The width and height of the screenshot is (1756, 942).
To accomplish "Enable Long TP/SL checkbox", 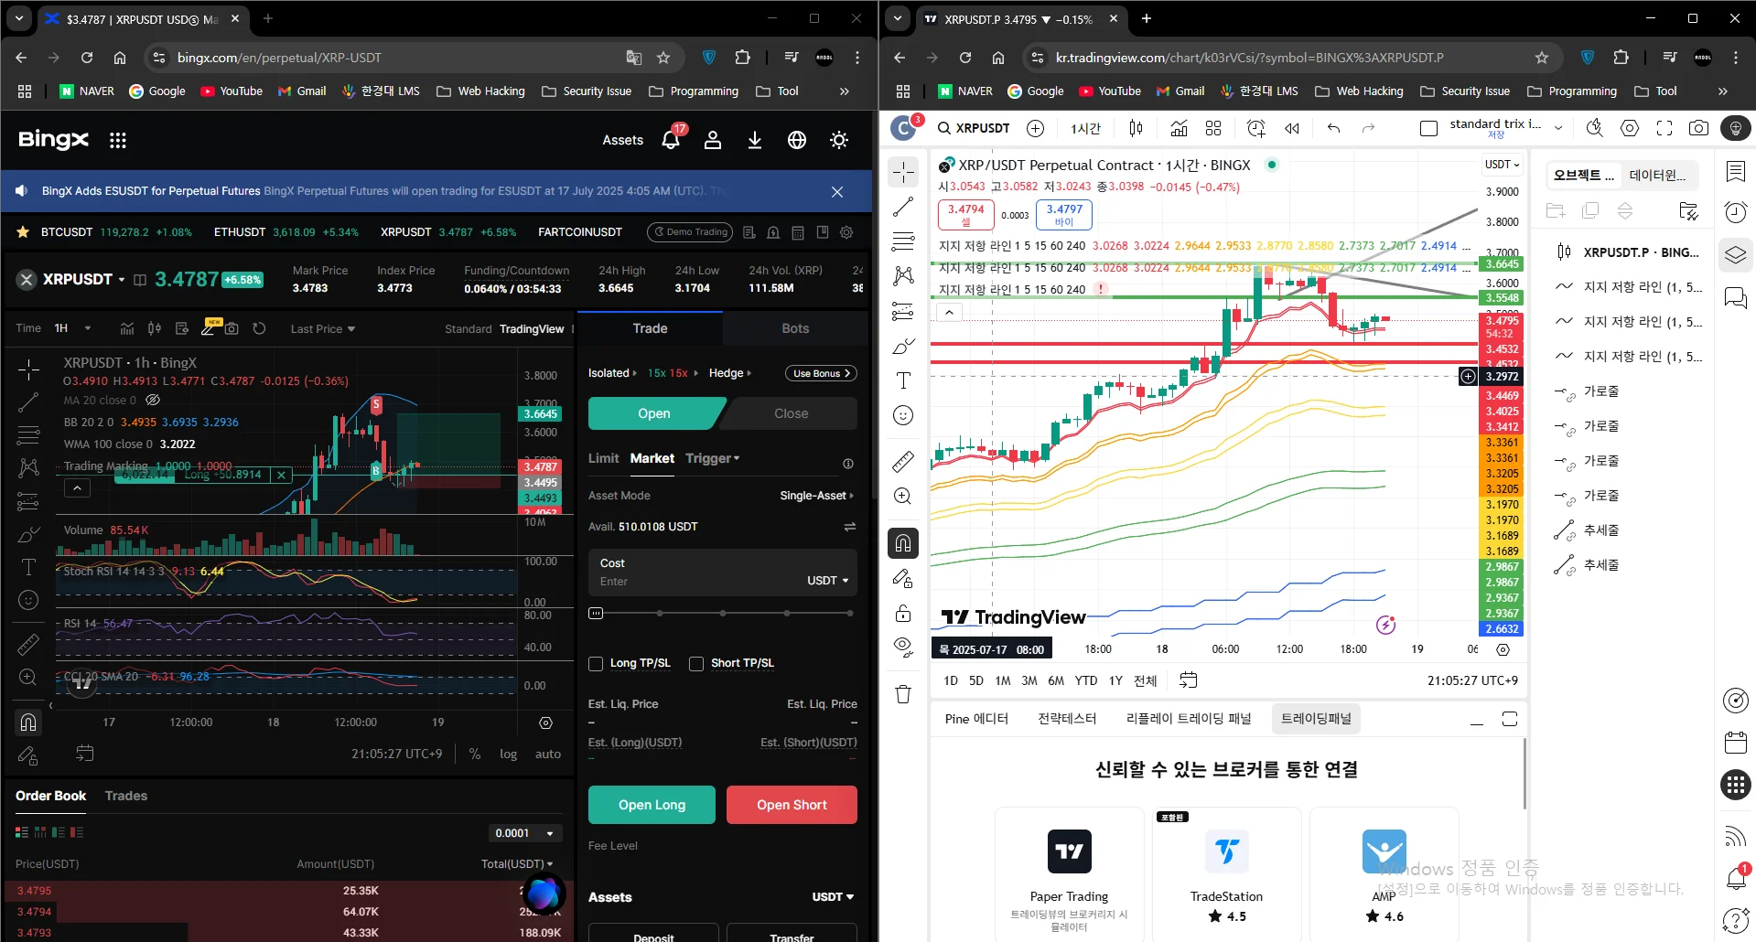I will click(596, 664).
